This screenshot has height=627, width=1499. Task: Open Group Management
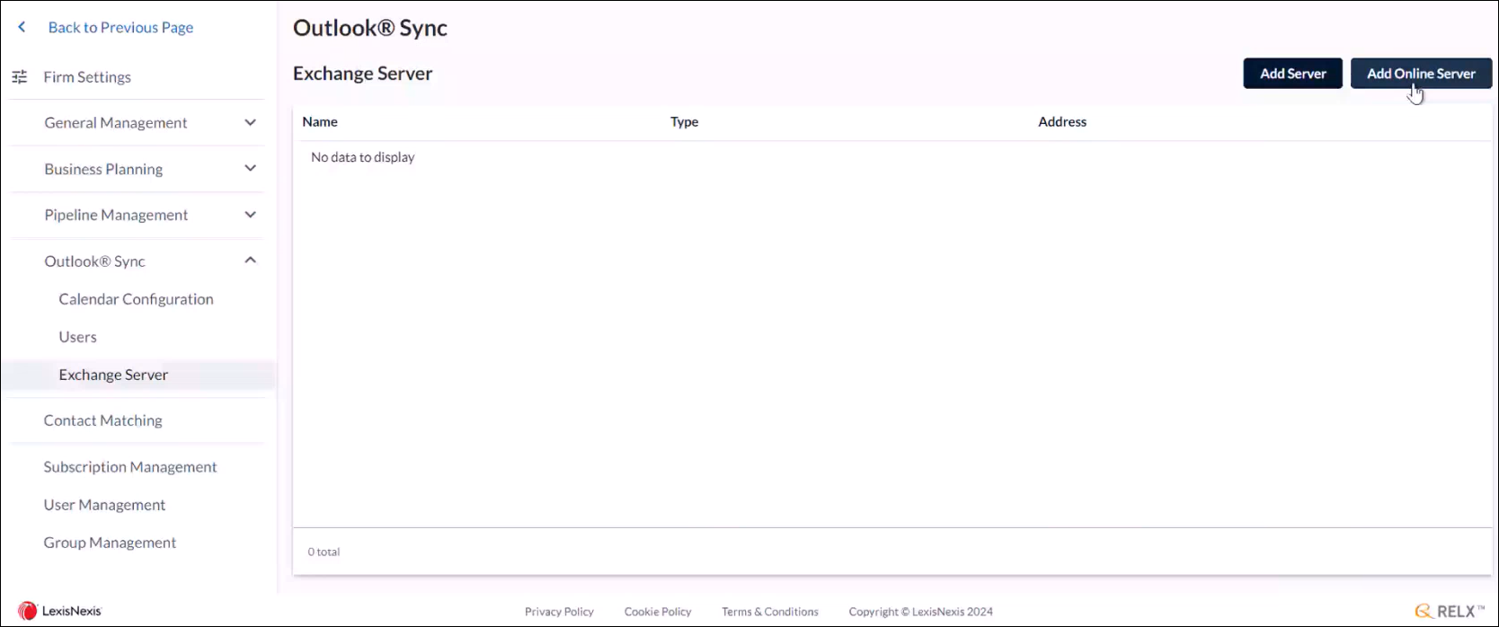click(110, 543)
